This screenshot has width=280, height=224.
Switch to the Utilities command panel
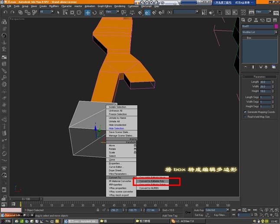(275, 20)
